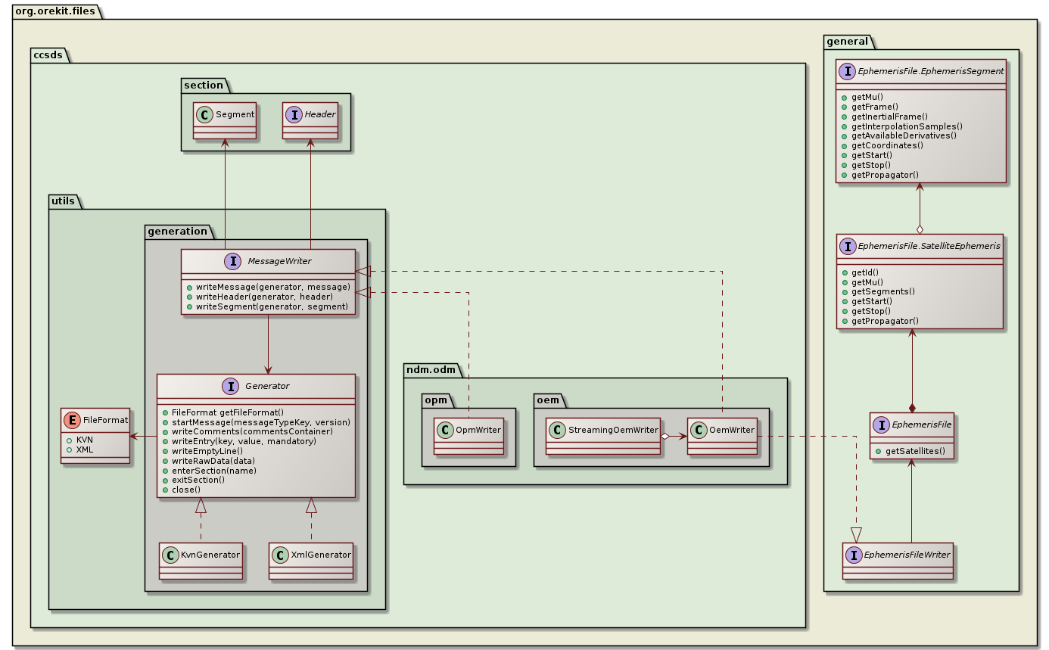The image size is (1049, 650).
Task: Click the interface icon on EphemerisFile
Action: click(882, 425)
